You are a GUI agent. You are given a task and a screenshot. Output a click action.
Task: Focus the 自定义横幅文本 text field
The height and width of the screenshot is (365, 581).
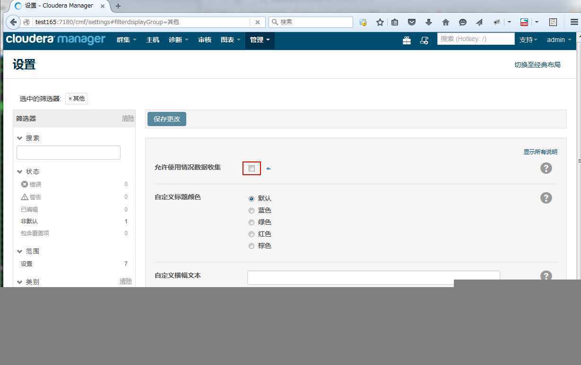[373, 278]
